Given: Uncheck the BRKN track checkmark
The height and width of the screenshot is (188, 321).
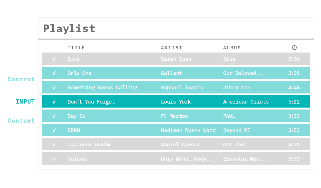Looking at the screenshot, I should pyautogui.click(x=54, y=130).
